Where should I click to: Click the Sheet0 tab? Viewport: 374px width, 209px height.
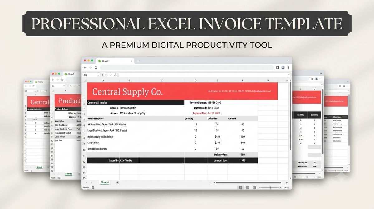pos(105,182)
